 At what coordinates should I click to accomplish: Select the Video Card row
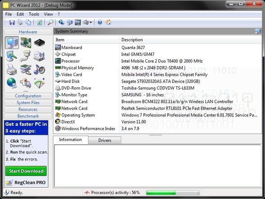[x=158, y=75]
